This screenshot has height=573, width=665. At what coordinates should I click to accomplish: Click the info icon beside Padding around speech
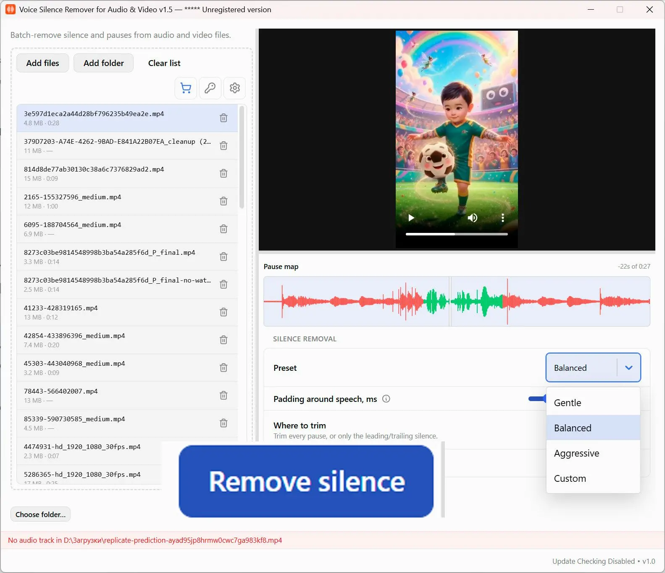(386, 399)
